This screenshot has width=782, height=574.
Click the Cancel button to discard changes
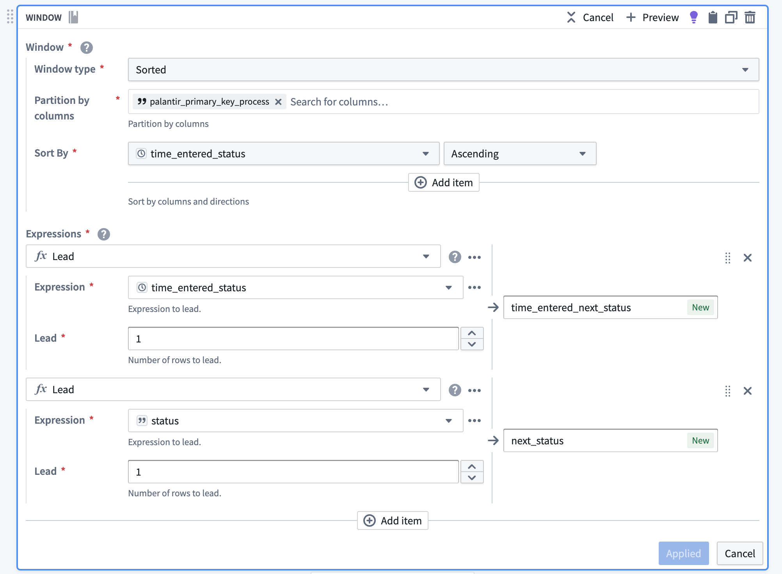point(738,553)
